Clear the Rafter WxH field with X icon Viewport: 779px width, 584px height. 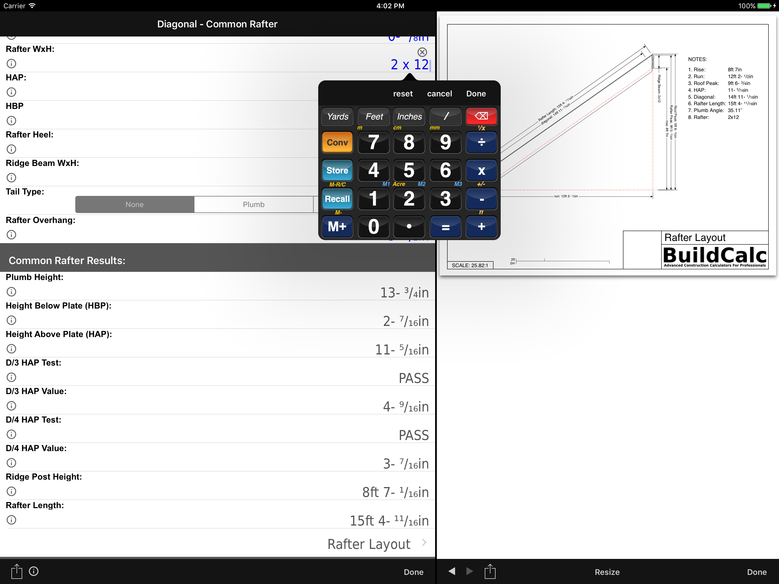(x=422, y=52)
